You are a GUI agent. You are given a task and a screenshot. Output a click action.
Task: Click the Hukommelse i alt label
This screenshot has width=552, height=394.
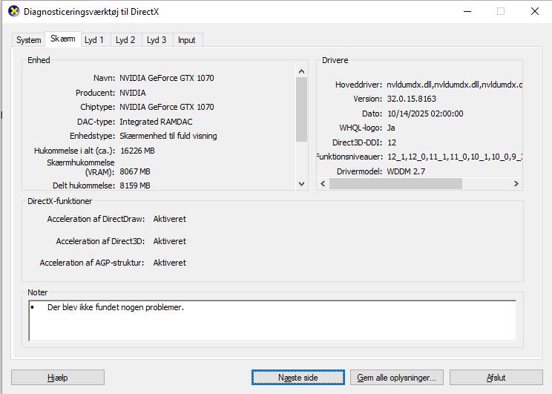click(x=75, y=151)
